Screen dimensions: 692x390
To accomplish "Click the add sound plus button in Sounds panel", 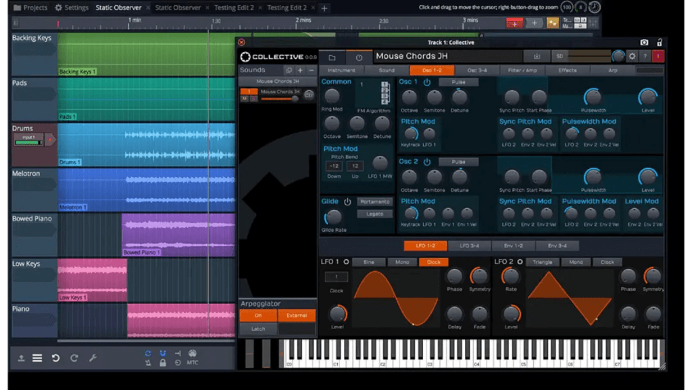I will [x=299, y=70].
